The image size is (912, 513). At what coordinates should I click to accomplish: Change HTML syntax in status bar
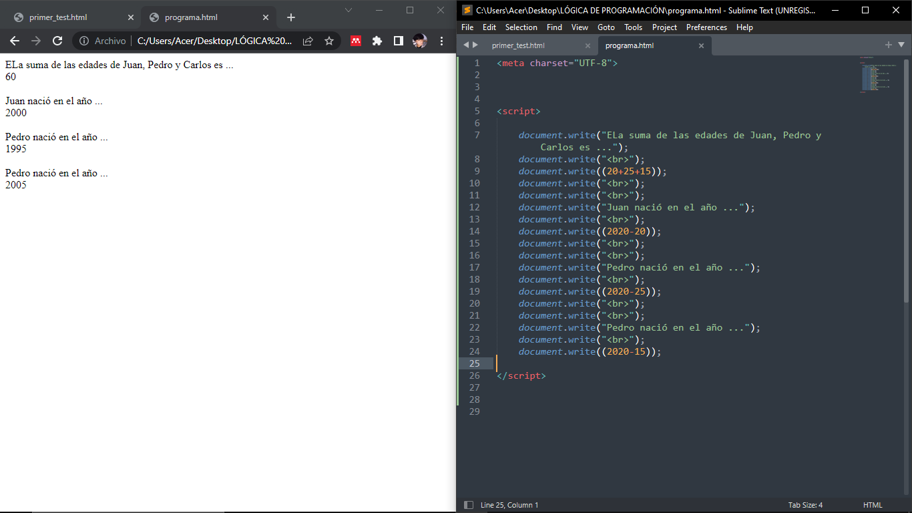(873, 505)
